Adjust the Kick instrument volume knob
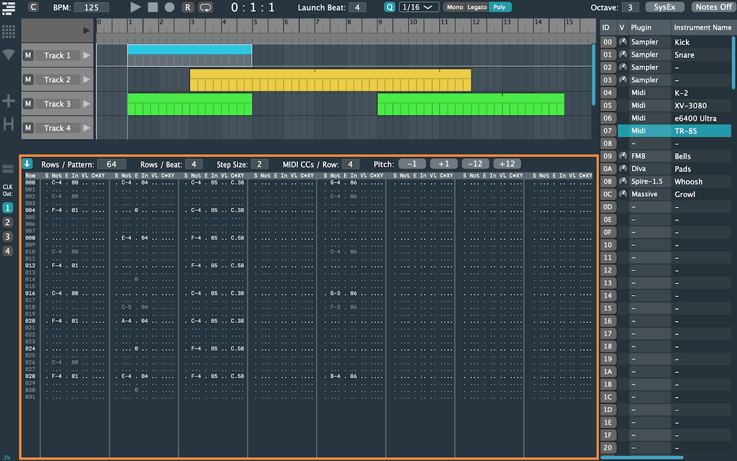The height and width of the screenshot is (461, 737). tap(622, 42)
